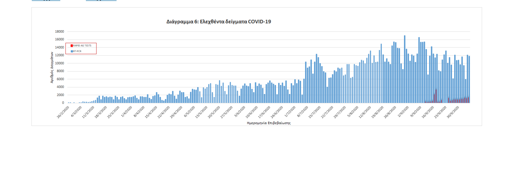Click the red RAPID AG TESTS legend swatch

coord(72,46)
